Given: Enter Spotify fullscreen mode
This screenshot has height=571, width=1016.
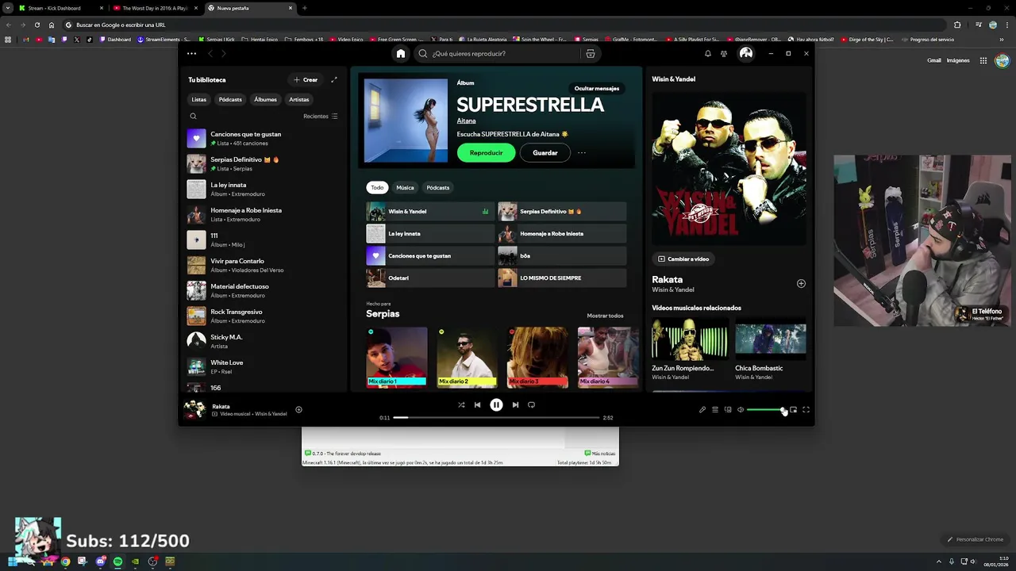Looking at the screenshot, I should (x=806, y=409).
